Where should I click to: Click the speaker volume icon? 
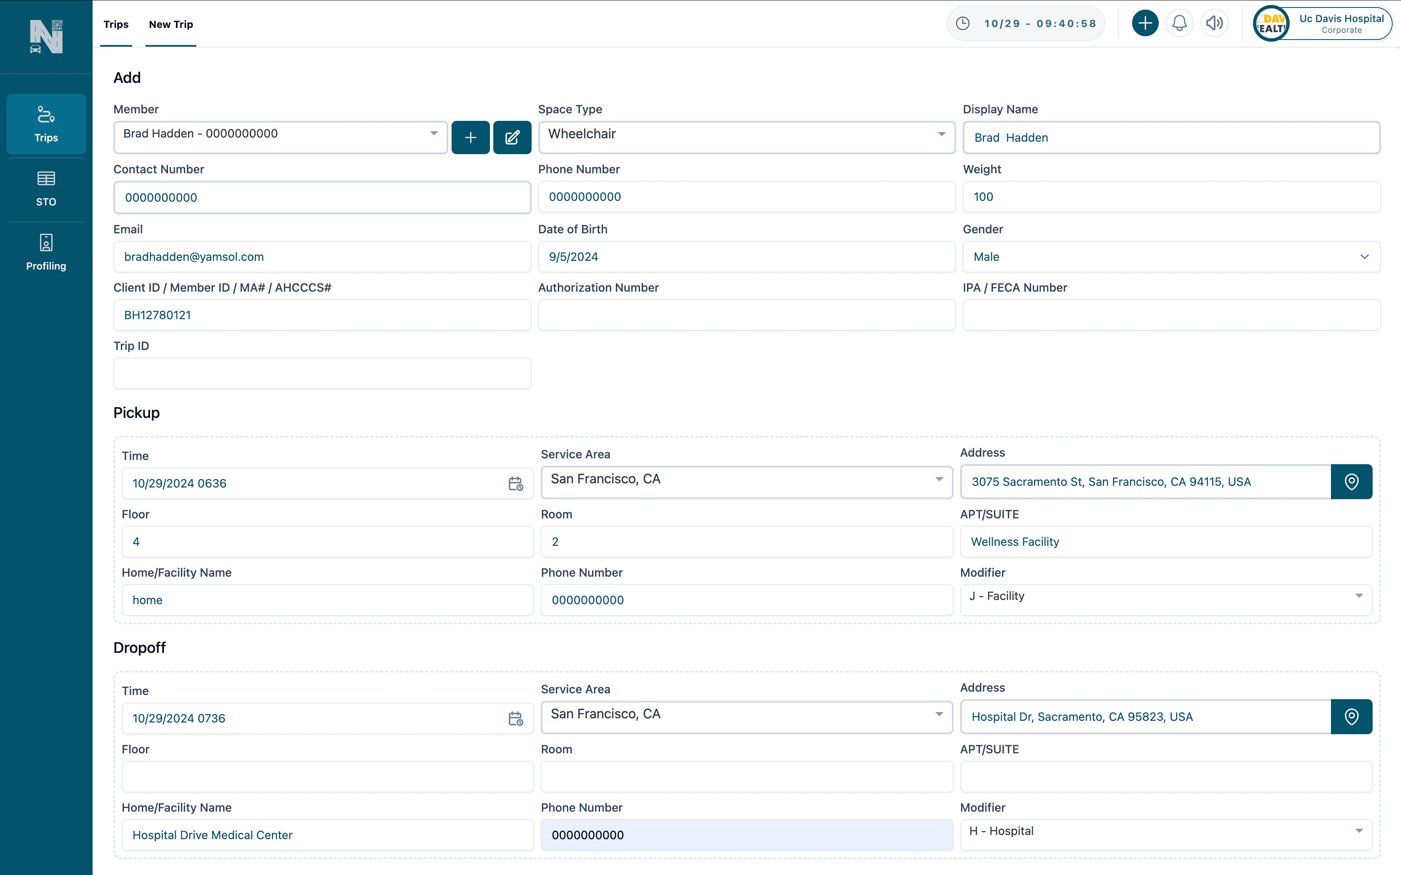click(x=1215, y=23)
